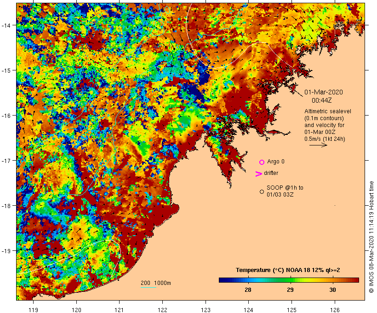
Task: Click the "and velocity for" text line
Action: click(324, 125)
